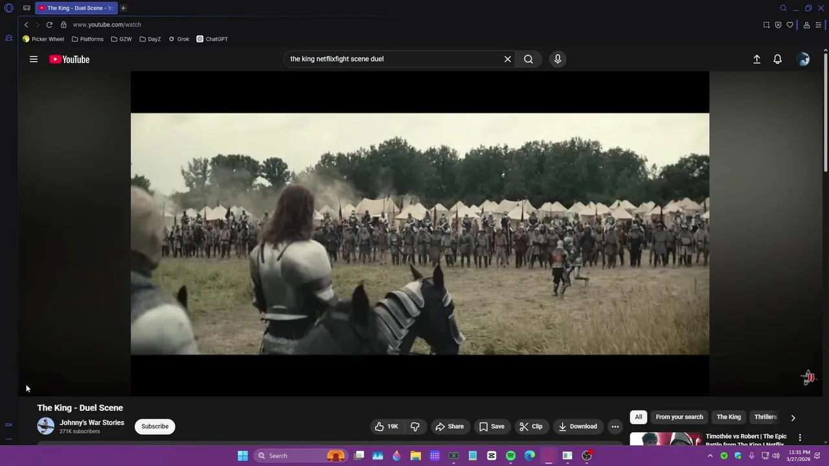Take a snapshot with the capture icon
This screenshot has height=466, width=829.
click(766, 25)
